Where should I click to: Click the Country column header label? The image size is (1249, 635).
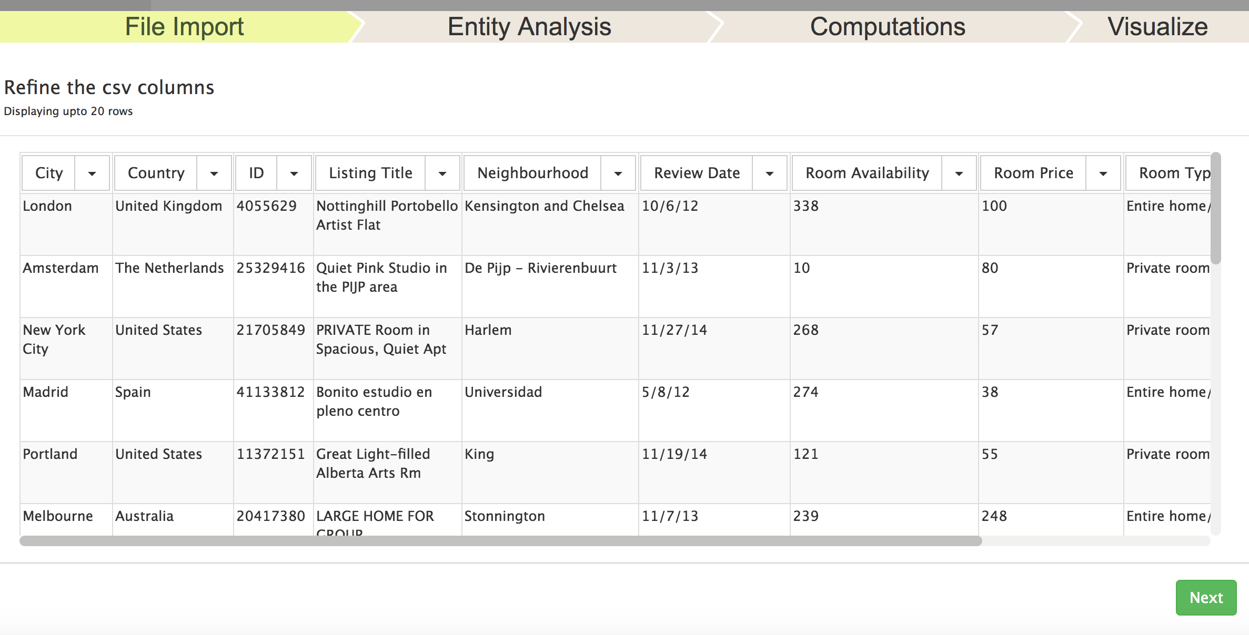pos(156,173)
